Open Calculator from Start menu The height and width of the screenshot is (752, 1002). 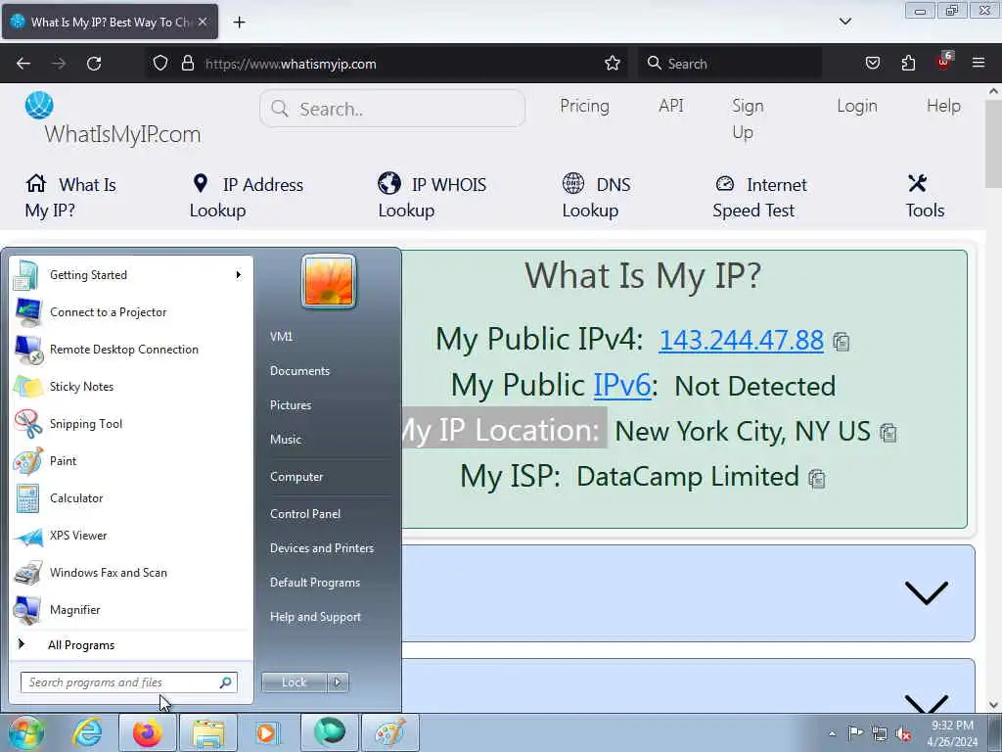click(131, 498)
